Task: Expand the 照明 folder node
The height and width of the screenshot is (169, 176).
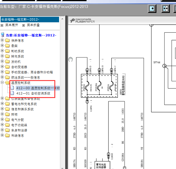Action: (x=2, y=114)
